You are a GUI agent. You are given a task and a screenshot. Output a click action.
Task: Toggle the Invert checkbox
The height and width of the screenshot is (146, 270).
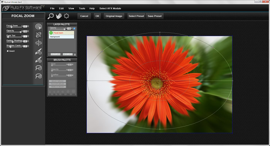8,51
